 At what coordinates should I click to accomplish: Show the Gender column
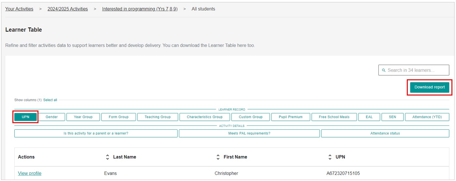coord(51,117)
